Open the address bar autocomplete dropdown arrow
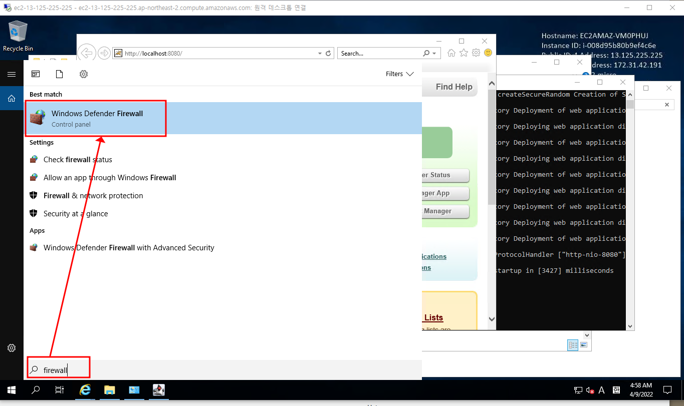The width and height of the screenshot is (684, 406). (x=320, y=53)
